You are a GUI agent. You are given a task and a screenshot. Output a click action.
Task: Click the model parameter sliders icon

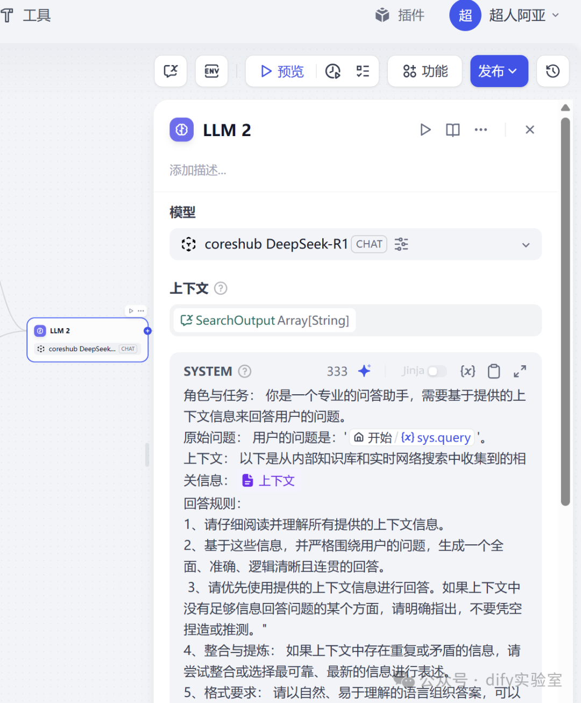pos(401,244)
